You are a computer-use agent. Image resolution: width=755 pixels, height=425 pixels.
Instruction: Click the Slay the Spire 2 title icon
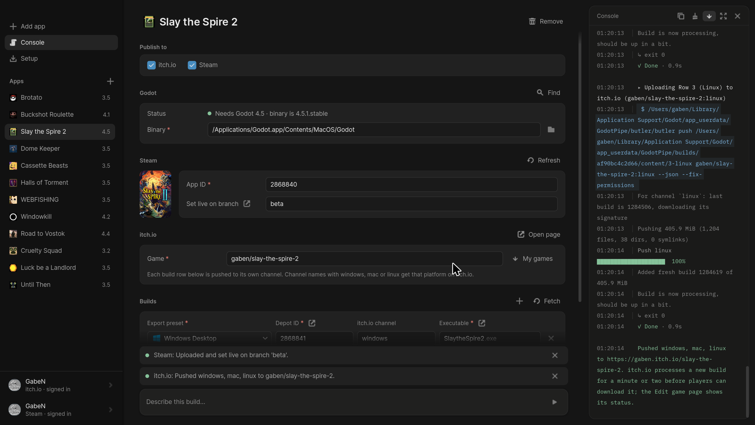pyautogui.click(x=149, y=22)
